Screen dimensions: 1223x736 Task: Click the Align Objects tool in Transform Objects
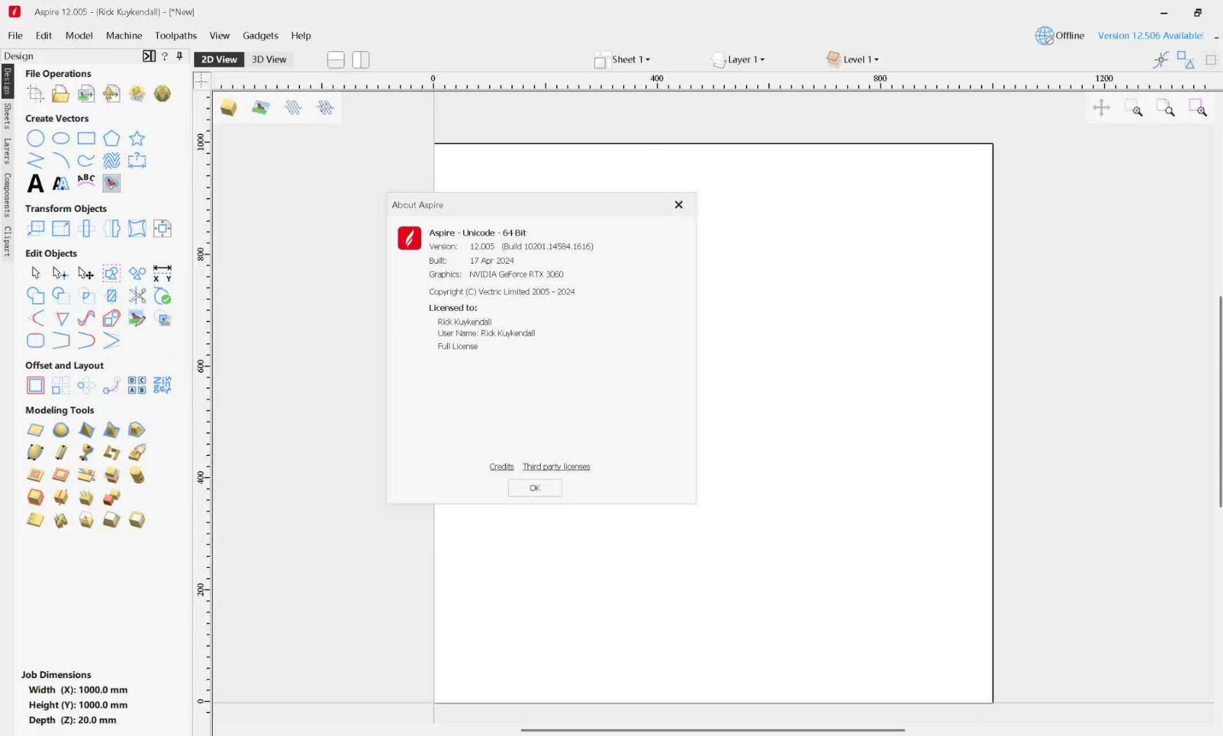[x=162, y=228]
